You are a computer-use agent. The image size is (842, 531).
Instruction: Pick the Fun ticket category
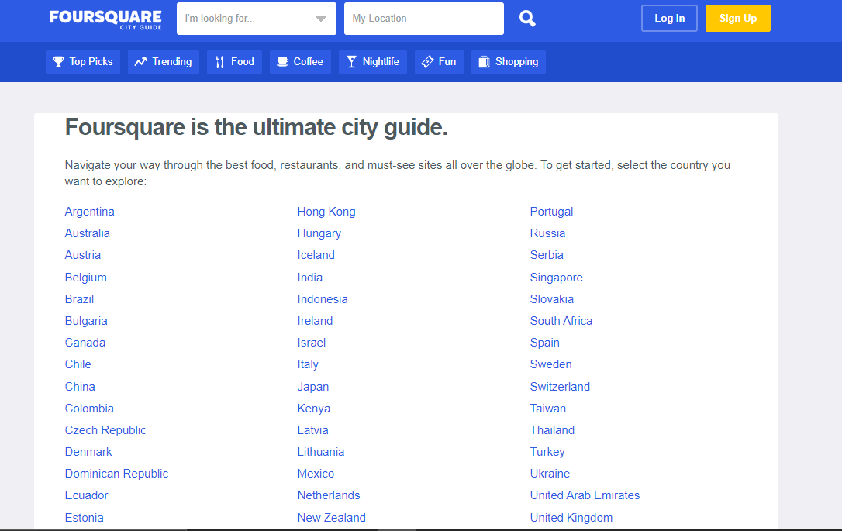[x=439, y=62]
